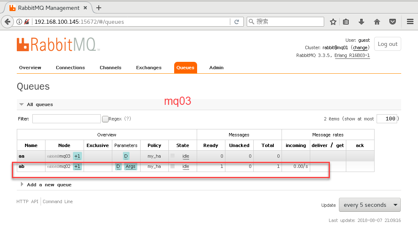The image size is (418, 233).
Task: Click the 0.00/s incoming rate for ab
Action: 301,166
